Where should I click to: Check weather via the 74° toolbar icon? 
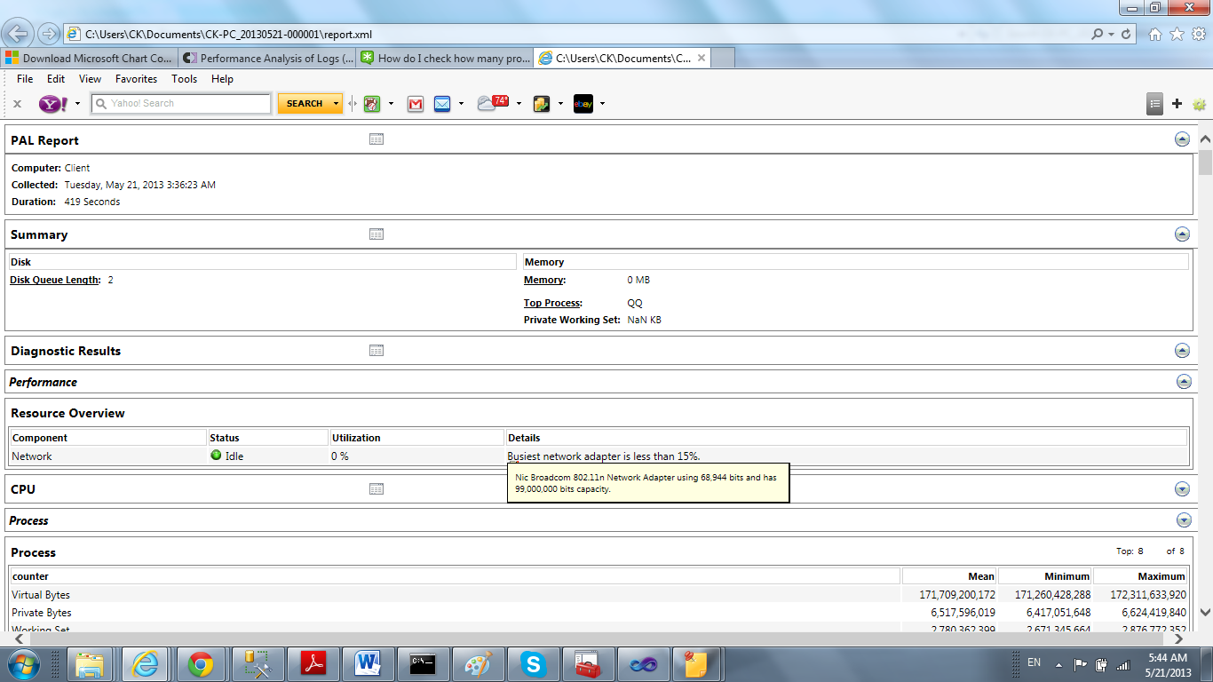pyautogui.click(x=492, y=104)
